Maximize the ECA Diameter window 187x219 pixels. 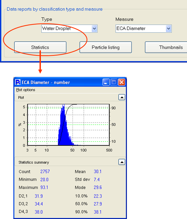tap(114, 82)
